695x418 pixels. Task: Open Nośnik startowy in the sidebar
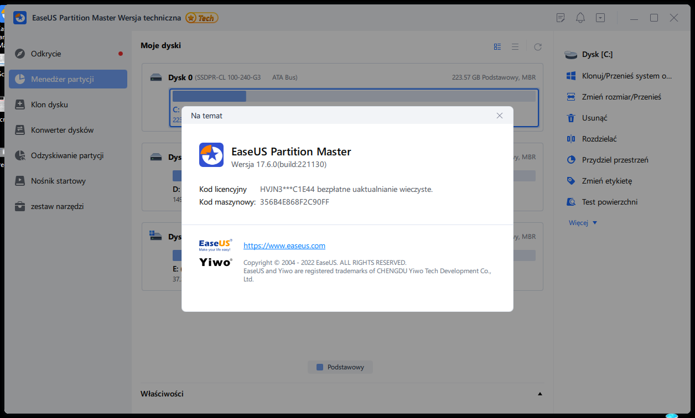pyautogui.click(x=68, y=181)
